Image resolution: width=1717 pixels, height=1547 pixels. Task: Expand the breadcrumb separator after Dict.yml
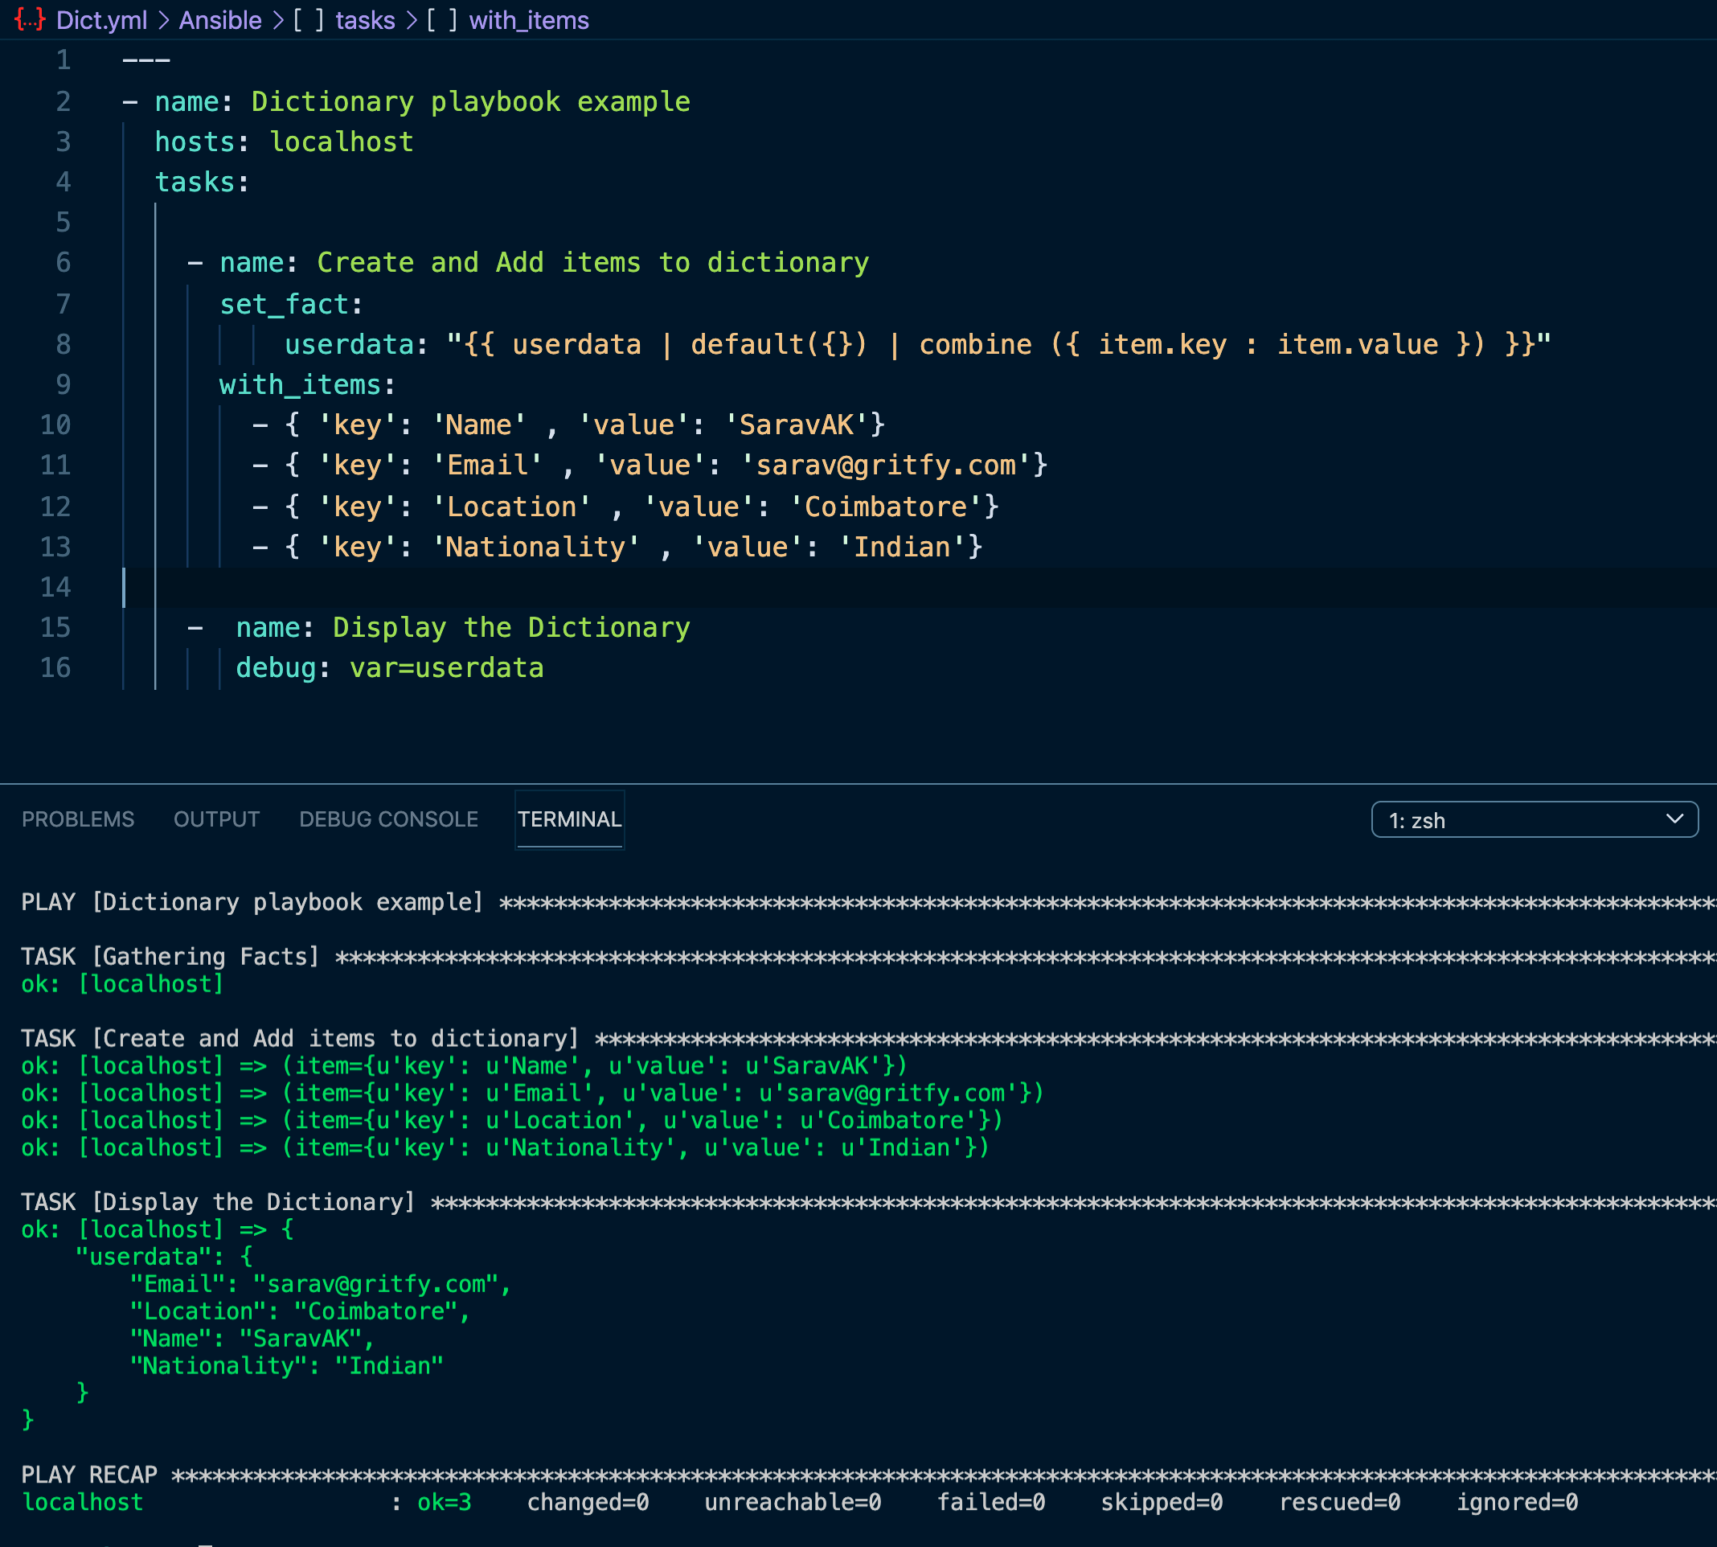[x=164, y=19]
